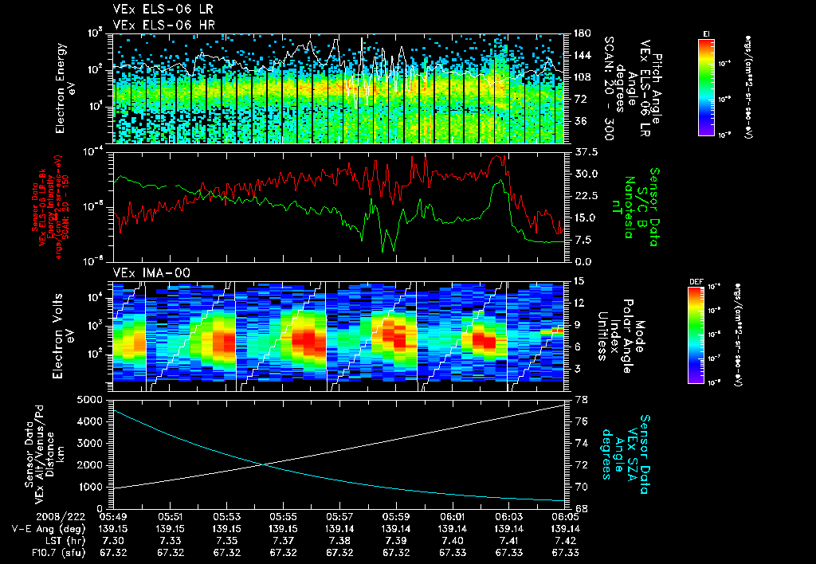Click the LST value '7.35'
This screenshot has width=816, height=564.
click(x=226, y=541)
